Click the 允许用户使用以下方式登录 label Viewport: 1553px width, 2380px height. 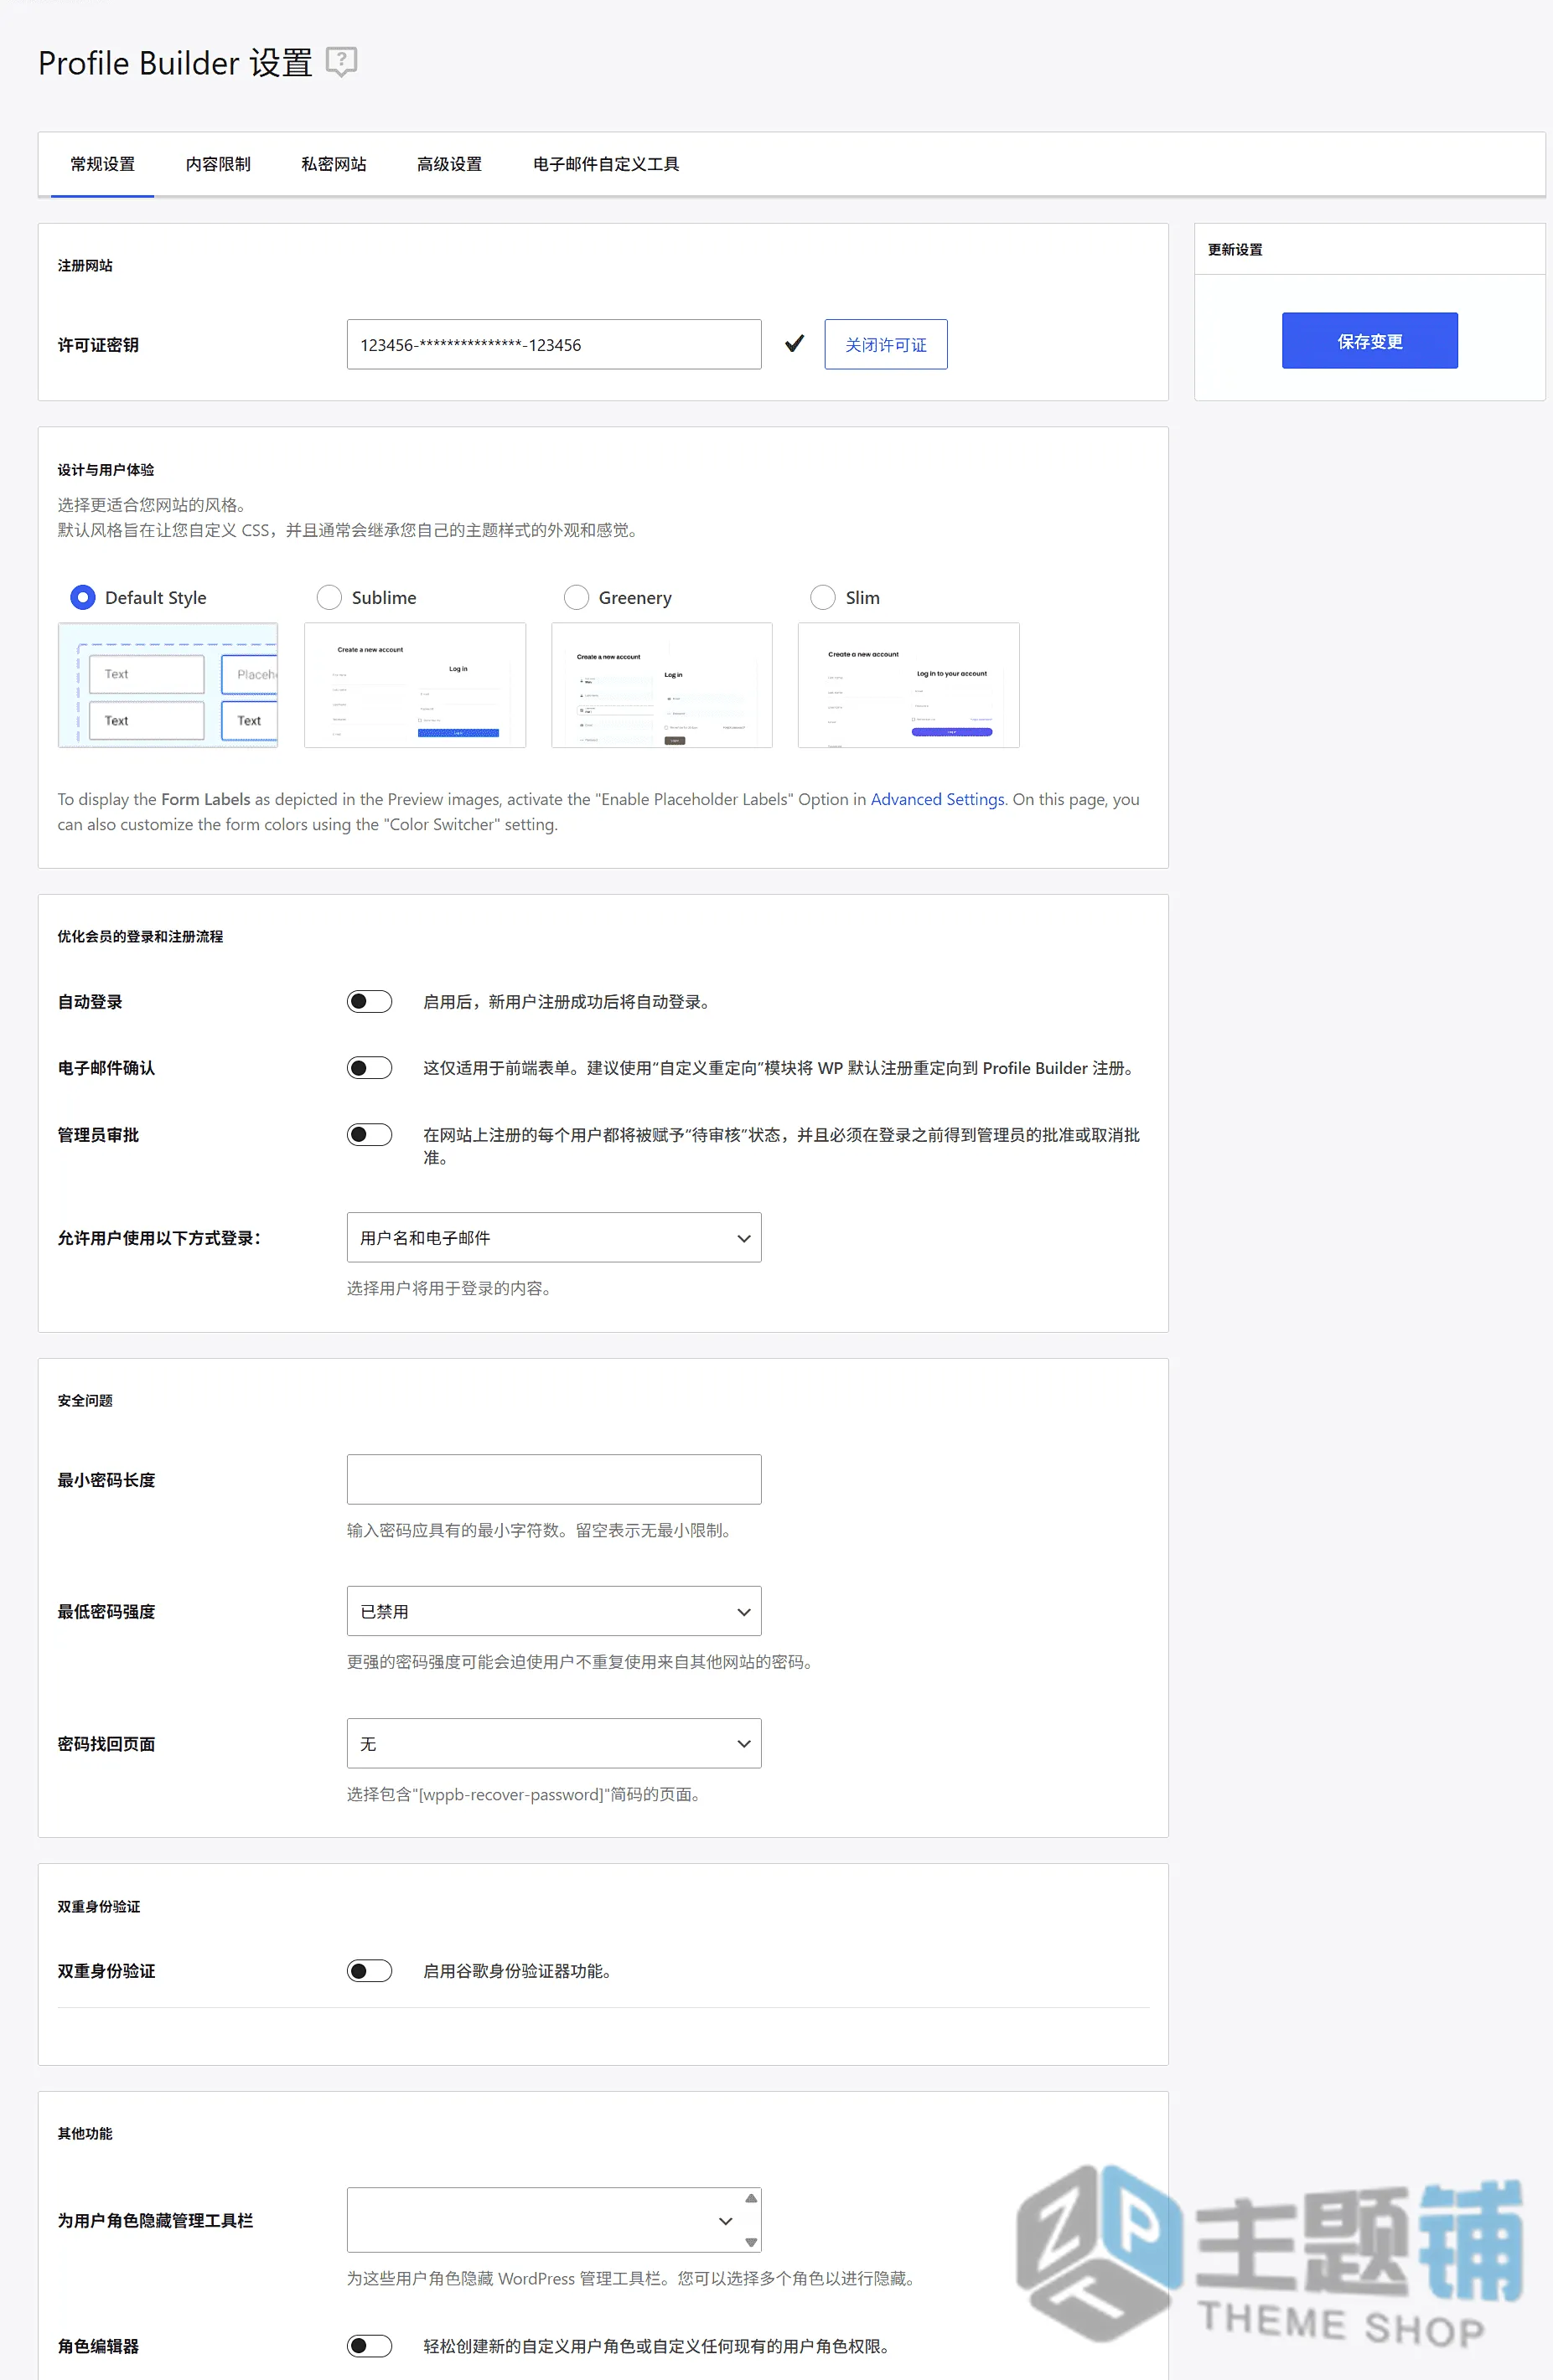159,1237
